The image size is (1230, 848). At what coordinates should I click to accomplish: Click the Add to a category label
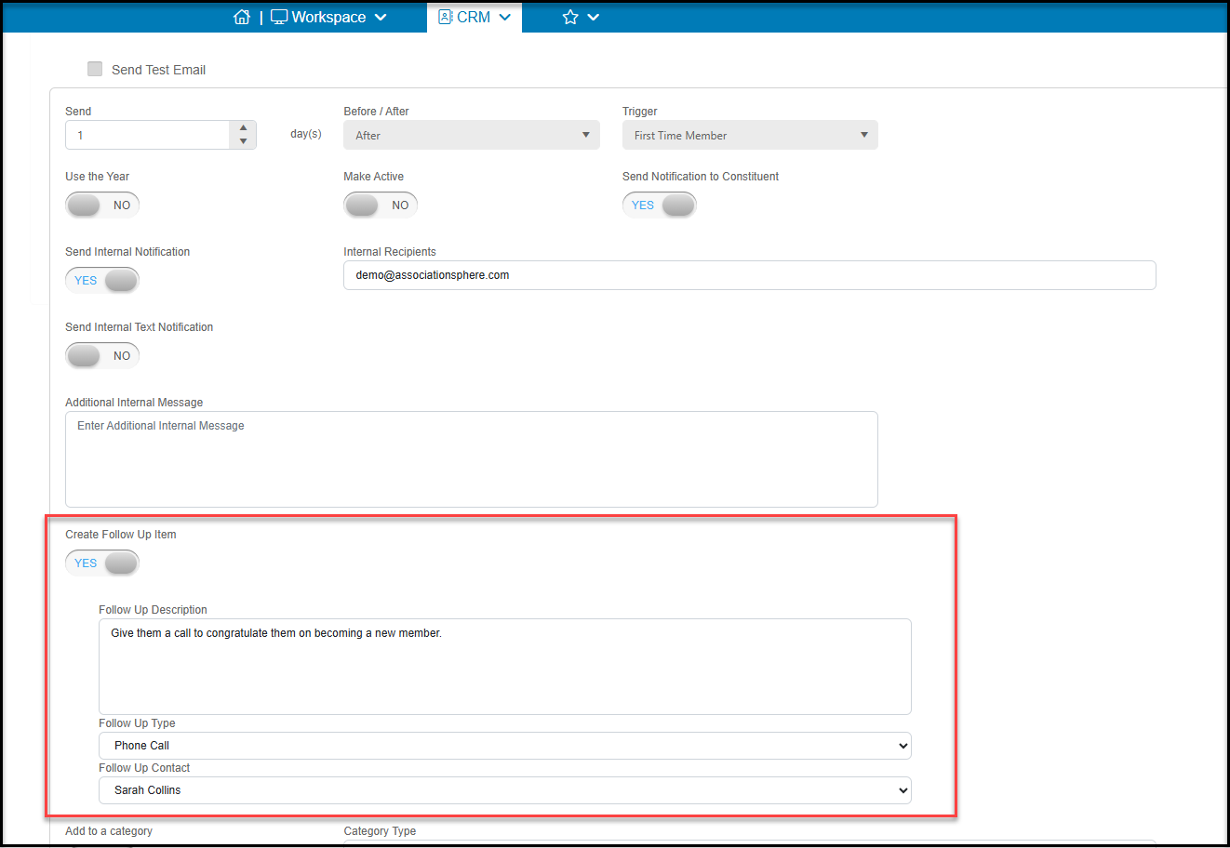pyautogui.click(x=109, y=831)
